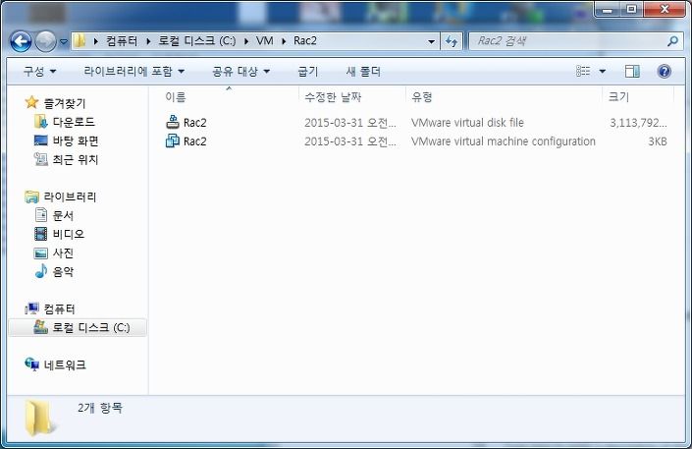Image resolution: width=692 pixels, height=449 pixels.
Task: Expand the arrow after 로컬 디스크 (C:) breadcrumb
Action: [246, 41]
